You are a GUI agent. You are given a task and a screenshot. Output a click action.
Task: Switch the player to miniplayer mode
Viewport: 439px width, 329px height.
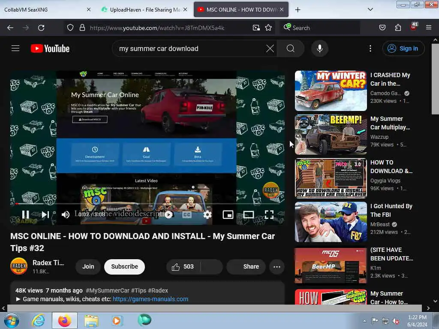(x=228, y=215)
